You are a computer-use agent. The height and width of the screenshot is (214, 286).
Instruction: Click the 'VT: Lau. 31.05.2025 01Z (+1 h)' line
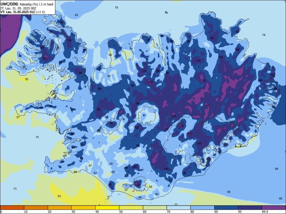pos(23,12)
